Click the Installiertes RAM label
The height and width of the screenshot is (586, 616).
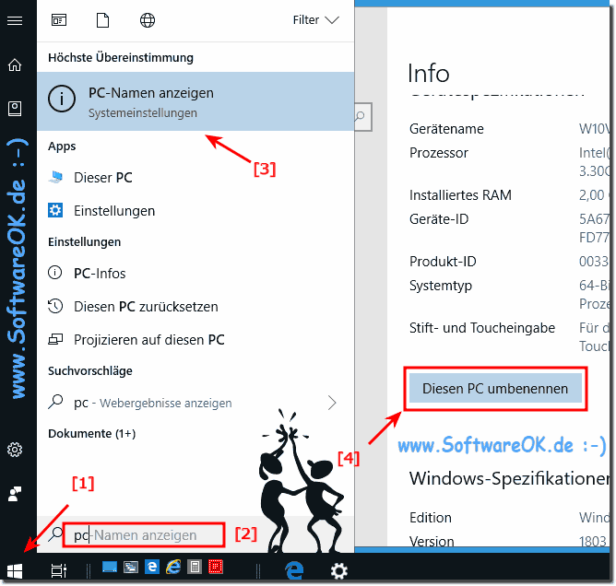click(x=460, y=195)
